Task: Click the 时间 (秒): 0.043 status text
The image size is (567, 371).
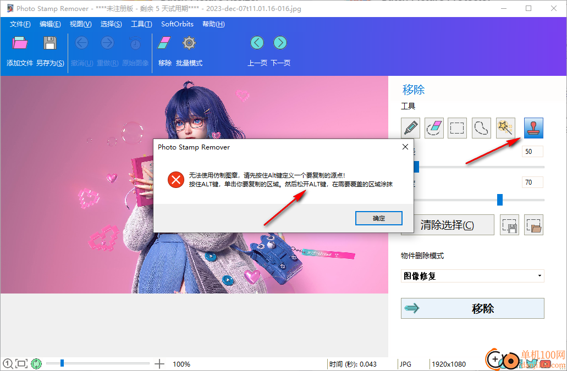Action: 353,364
